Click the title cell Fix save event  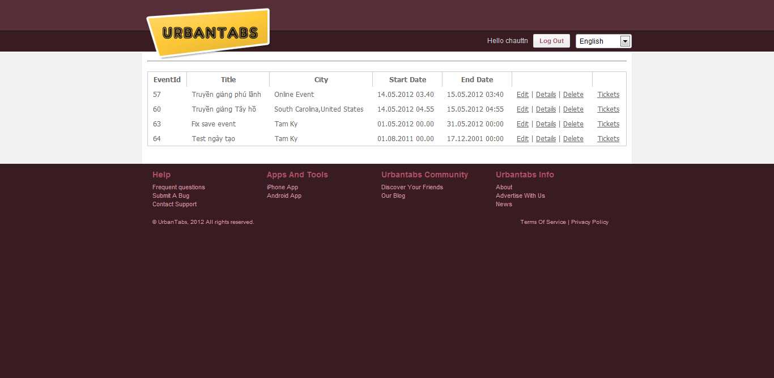pyautogui.click(x=214, y=124)
